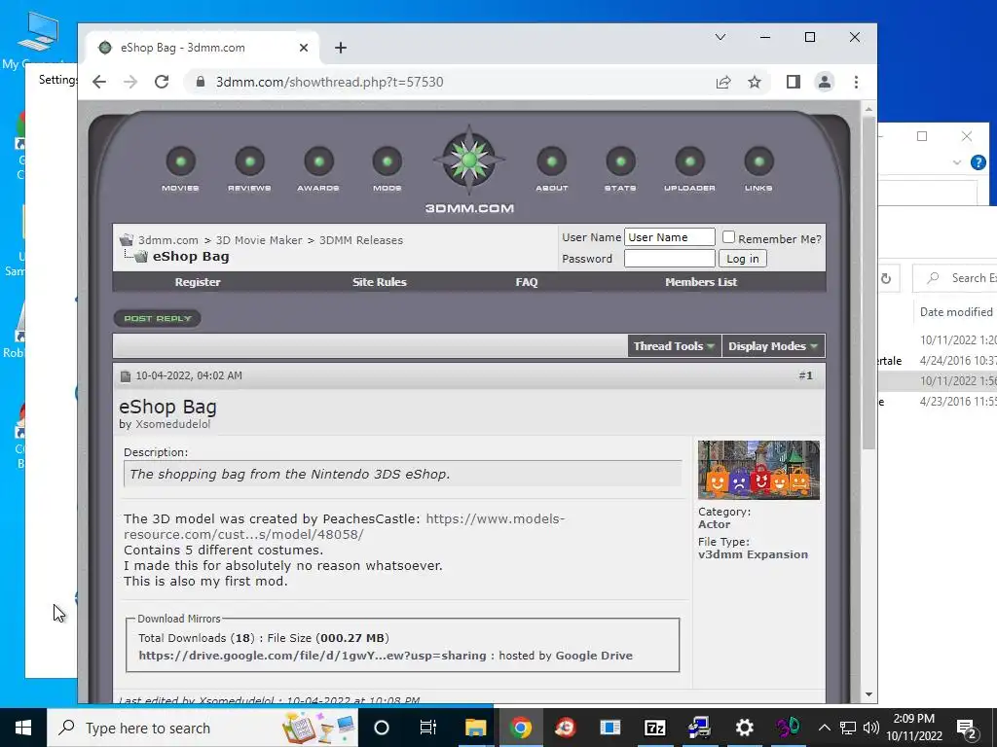The height and width of the screenshot is (747, 997).
Task: Follow the 3DMM Releases breadcrumb link
Action: 361,240
